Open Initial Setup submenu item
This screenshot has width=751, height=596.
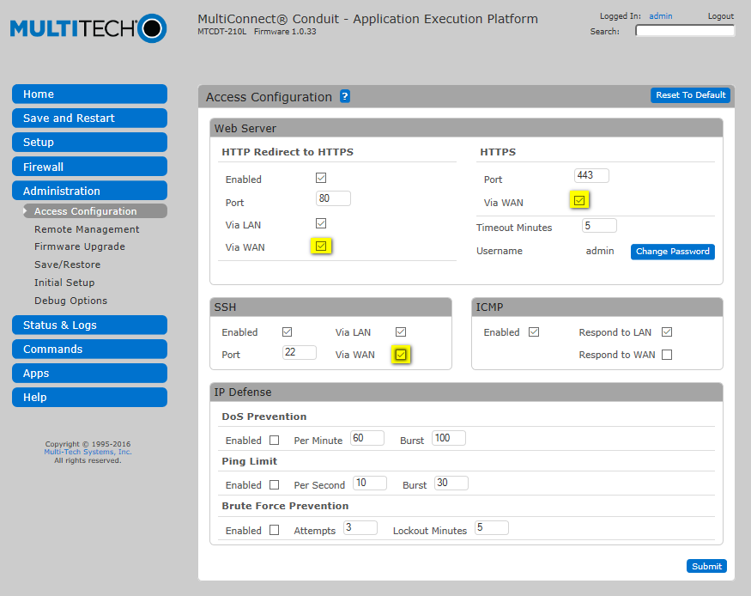(x=64, y=283)
